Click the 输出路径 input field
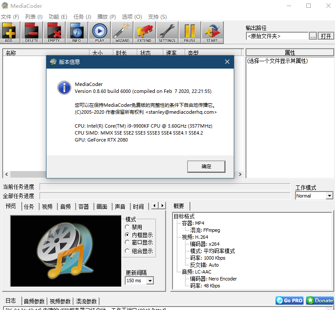Screen dimensions: 335x310 click(277, 36)
